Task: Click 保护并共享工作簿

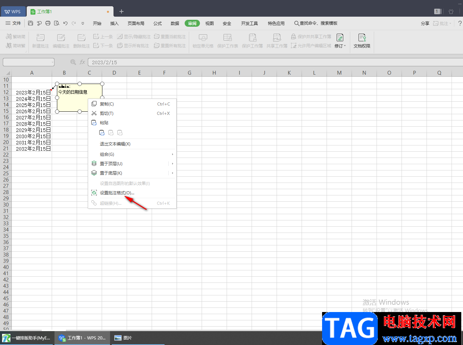Action: coord(311,36)
